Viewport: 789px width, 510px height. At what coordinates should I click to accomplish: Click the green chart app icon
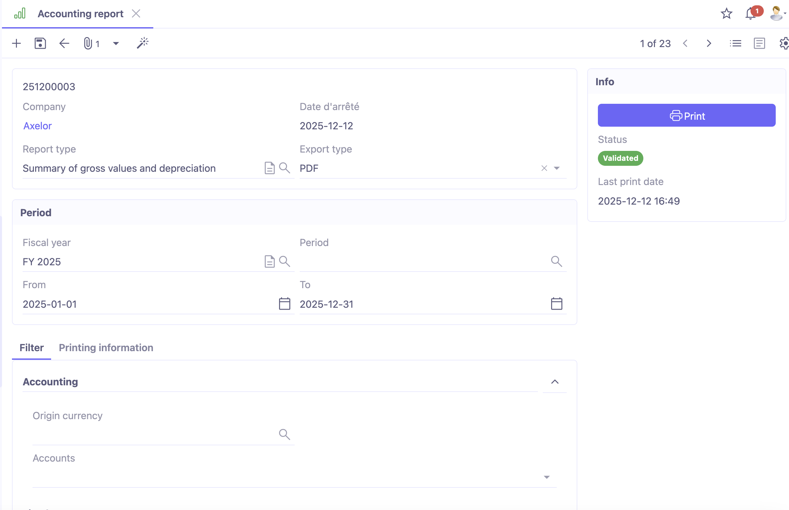(x=20, y=14)
